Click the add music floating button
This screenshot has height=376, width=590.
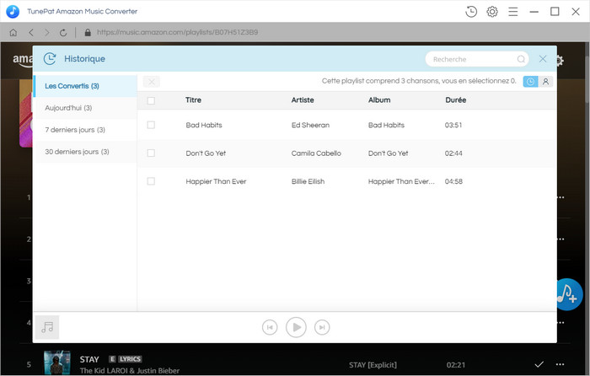(569, 293)
